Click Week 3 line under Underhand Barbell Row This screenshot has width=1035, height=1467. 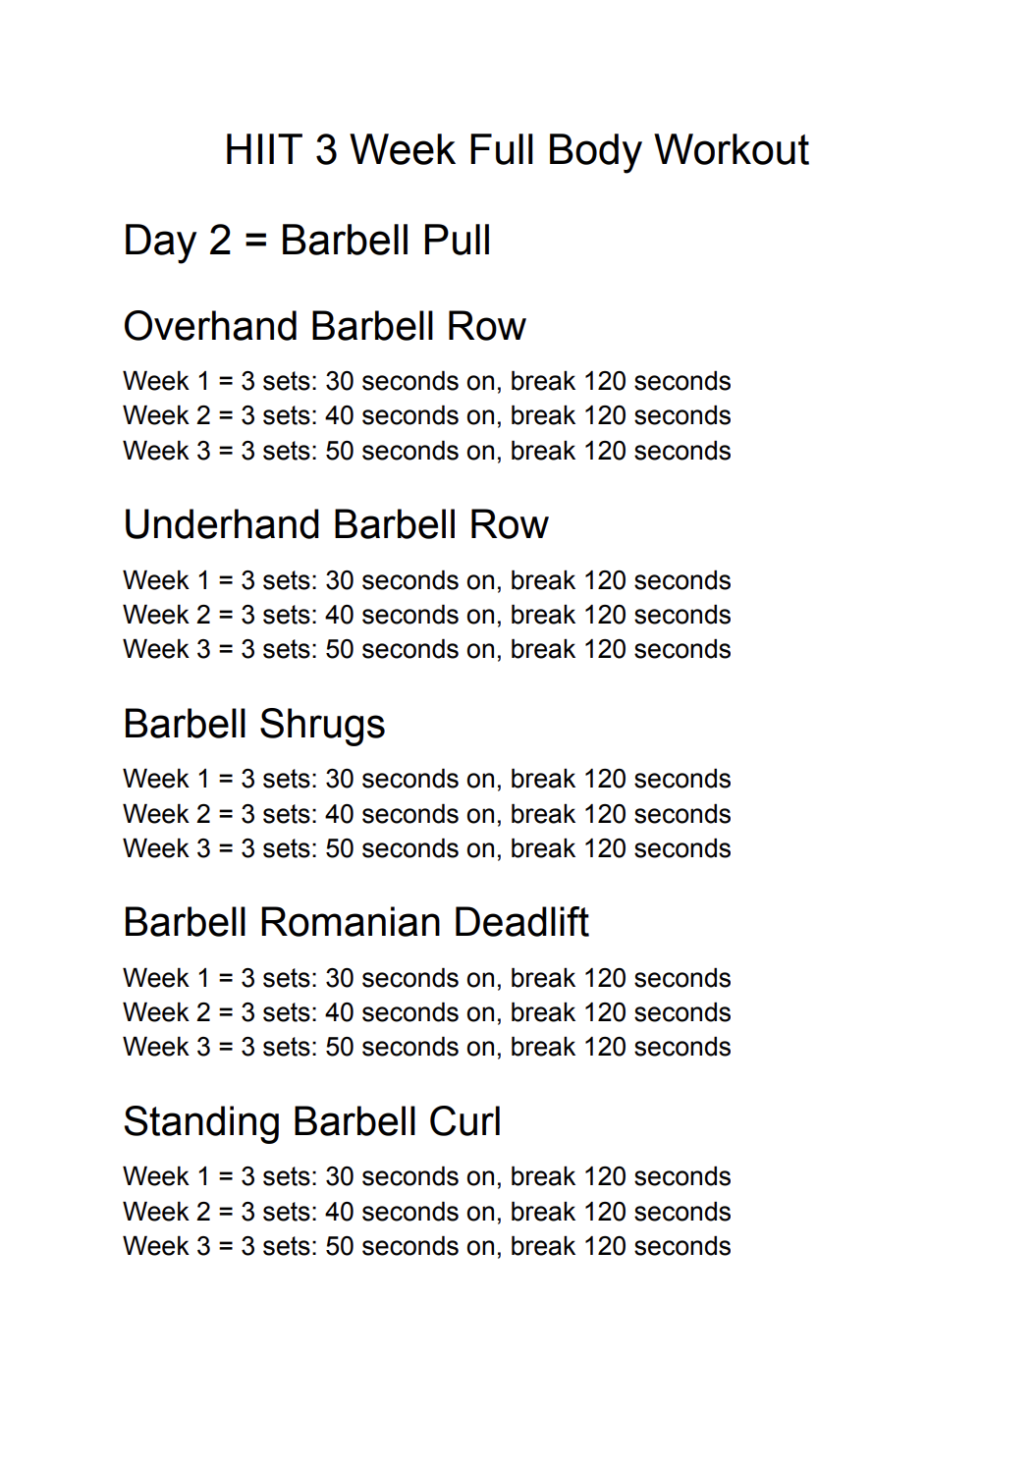(x=426, y=649)
